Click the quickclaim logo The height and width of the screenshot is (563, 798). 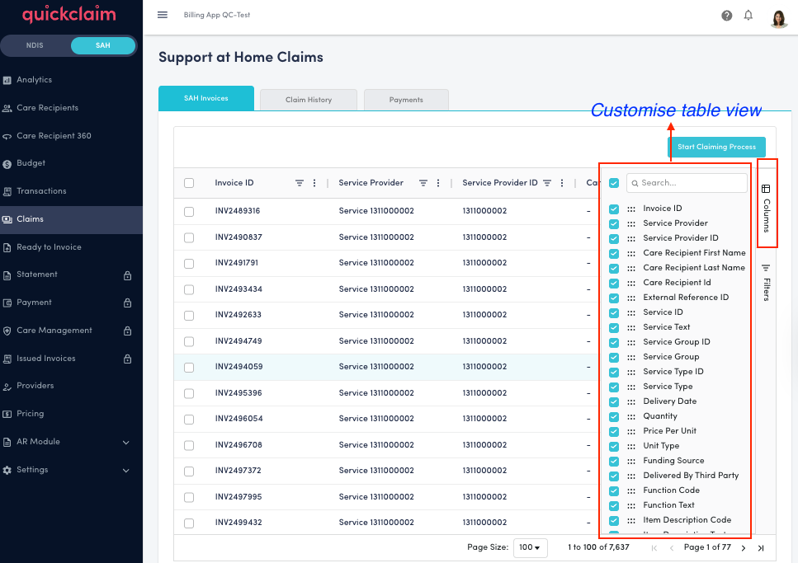[x=69, y=15]
